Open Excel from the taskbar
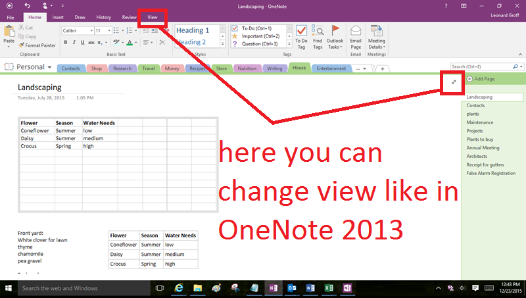526x298 pixels. point(329,288)
